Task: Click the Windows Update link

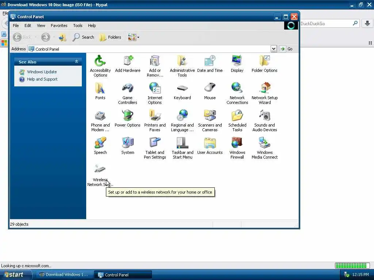Action: [x=42, y=72]
